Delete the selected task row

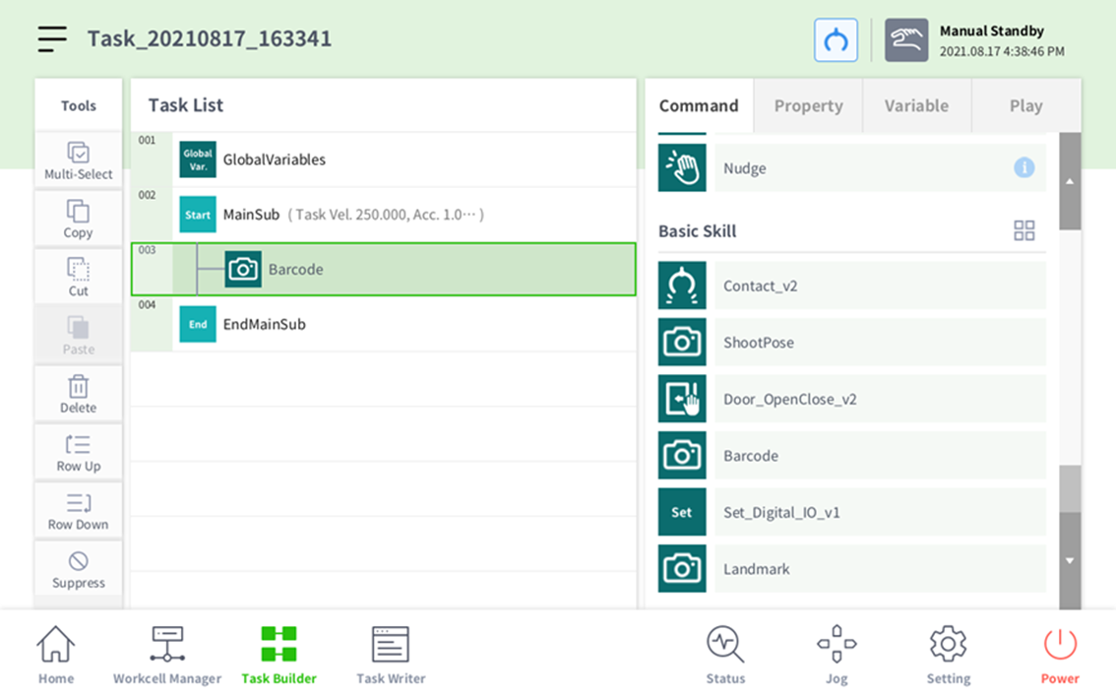(79, 395)
